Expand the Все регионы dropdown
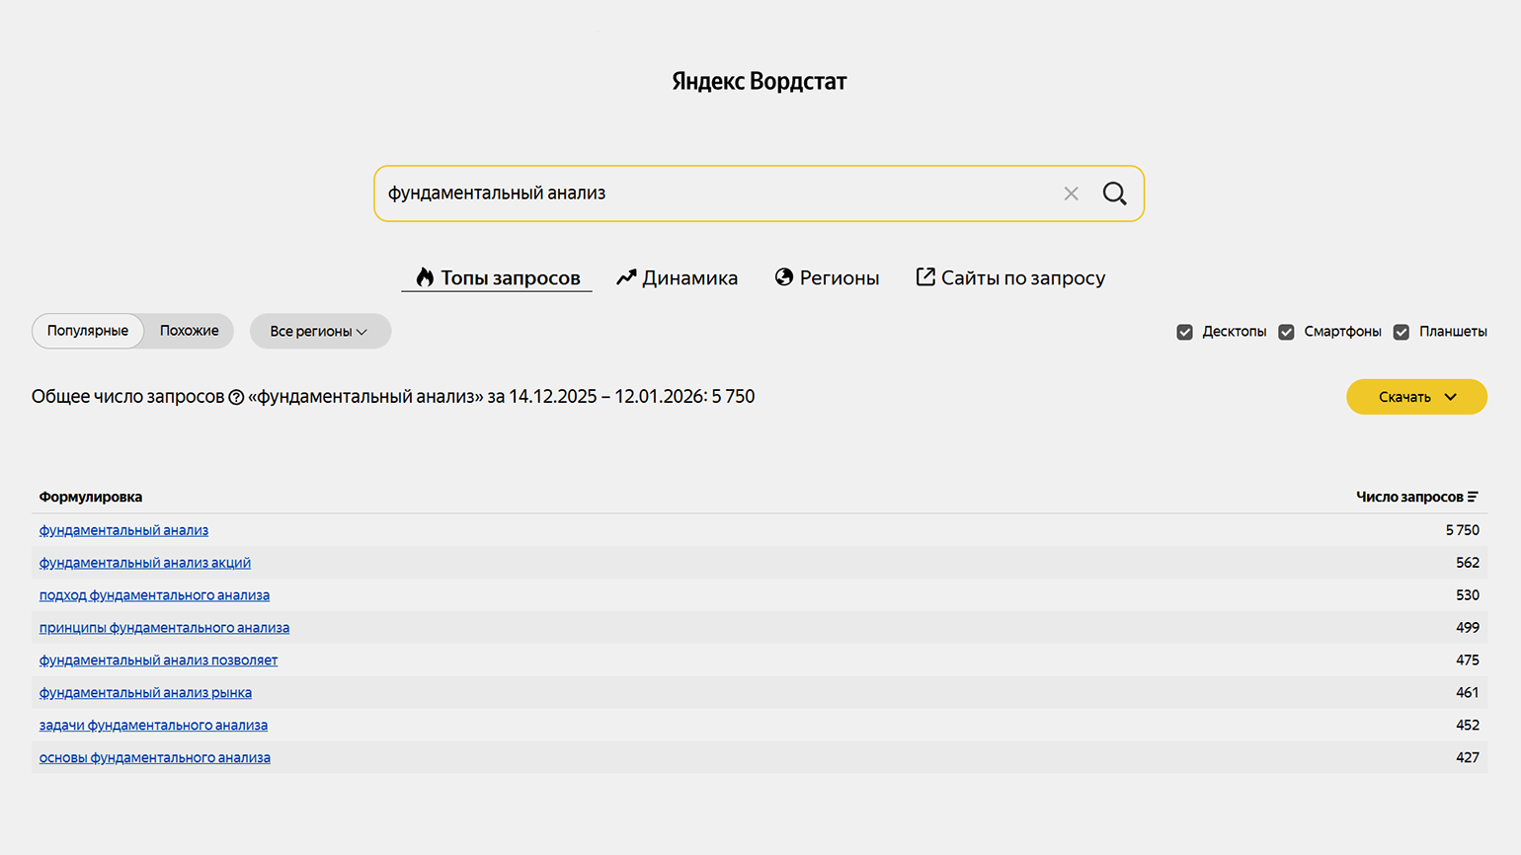 pyautogui.click(x=320, y=331)
